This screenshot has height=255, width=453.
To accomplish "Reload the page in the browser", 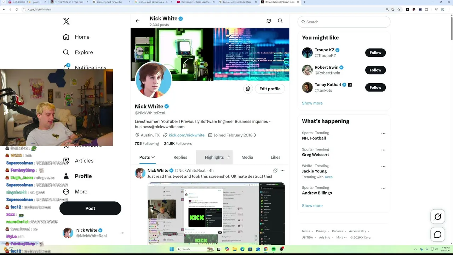I will click(x=17, y=10).
